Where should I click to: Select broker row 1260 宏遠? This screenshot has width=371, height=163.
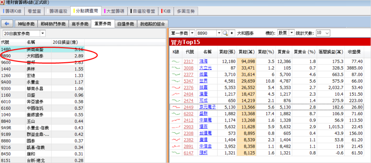[x=42, y=75]
